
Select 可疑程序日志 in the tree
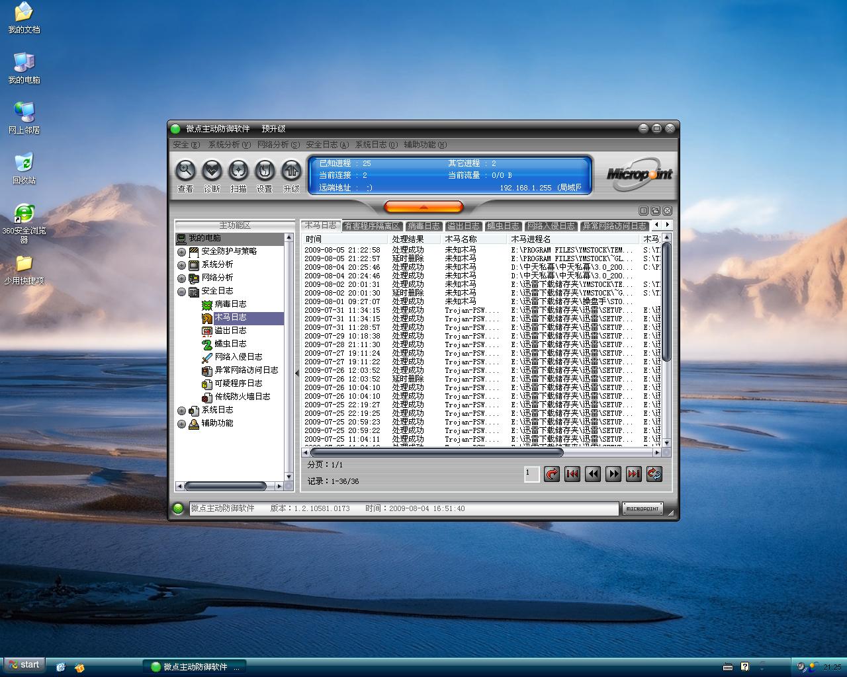(238, 383)
